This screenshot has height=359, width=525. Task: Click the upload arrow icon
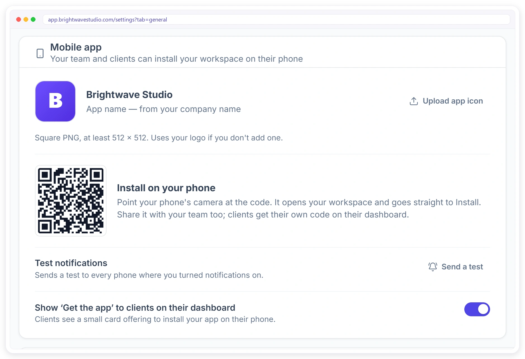pos(414,101)
